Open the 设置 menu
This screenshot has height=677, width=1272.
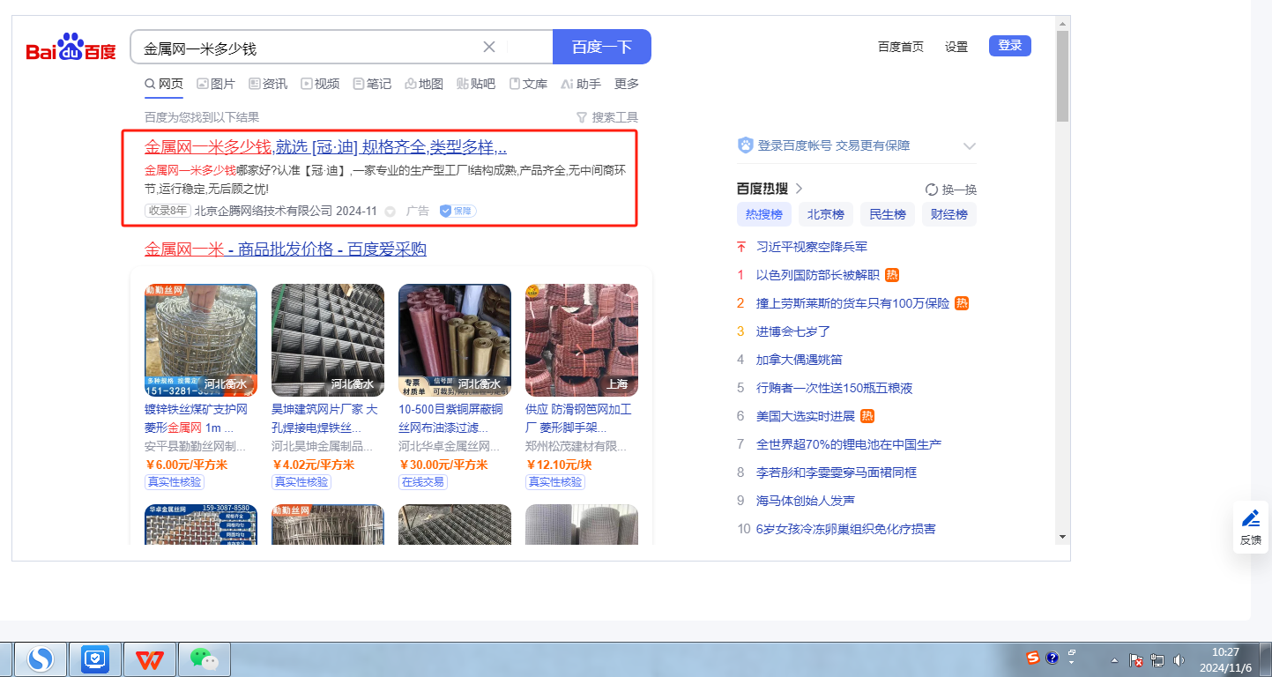tap(956, 47)
